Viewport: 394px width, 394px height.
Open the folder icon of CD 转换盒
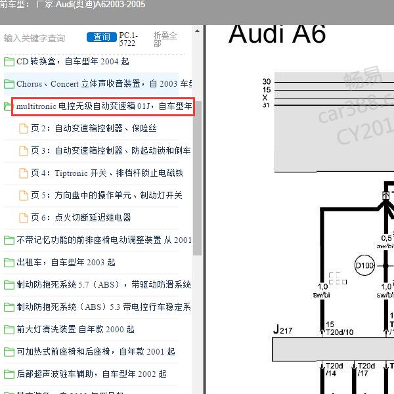[9, 62]
